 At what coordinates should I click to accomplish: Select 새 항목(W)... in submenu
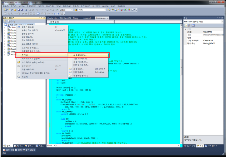[x=88, y=69]
